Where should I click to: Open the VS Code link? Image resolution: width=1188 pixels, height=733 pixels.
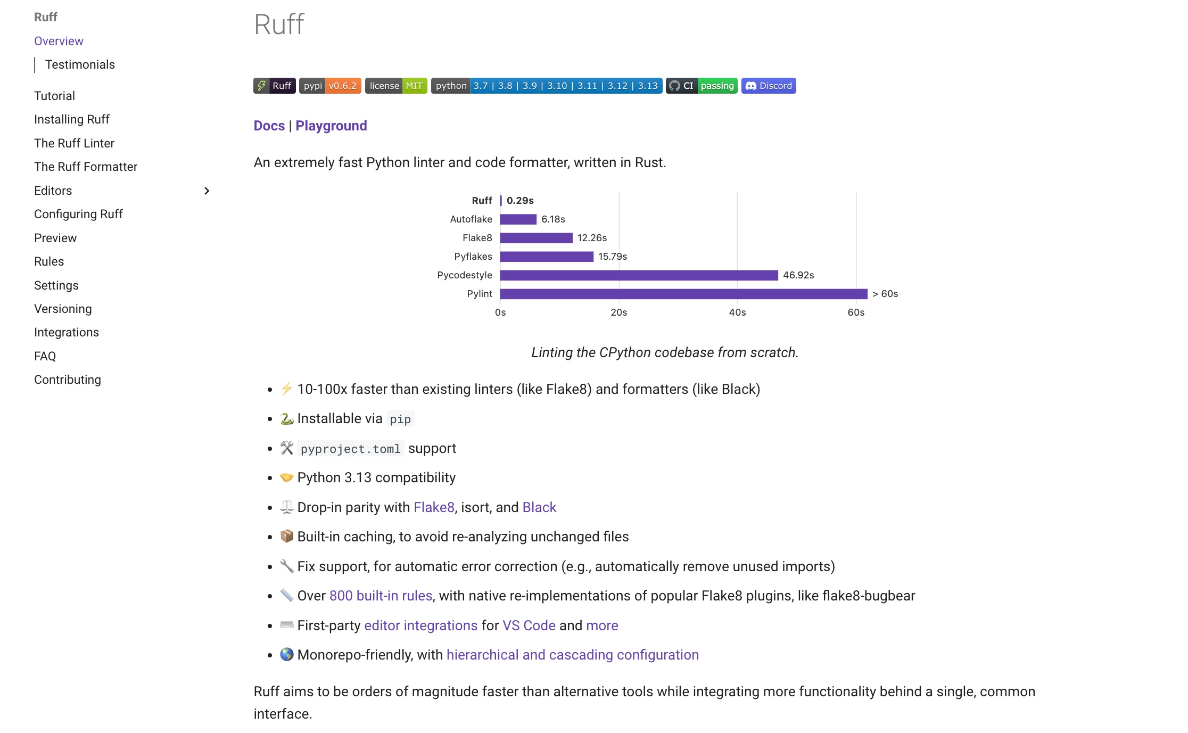coord(529,625)
